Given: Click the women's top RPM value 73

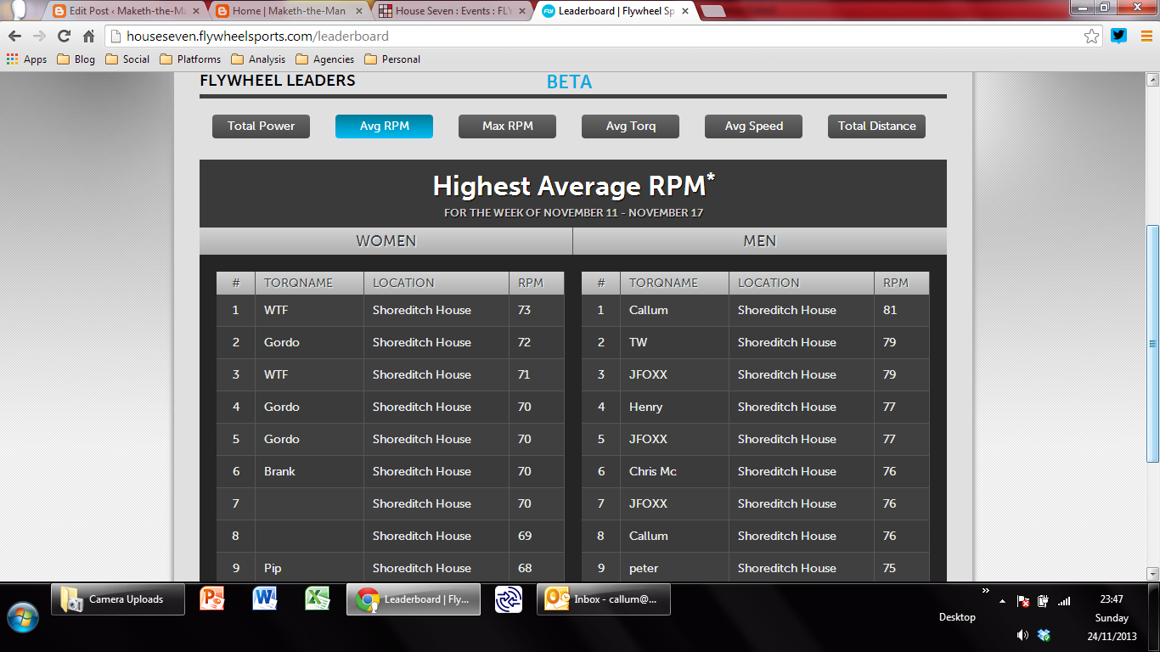Looking at the screenshot, I should click(x=524, y=310).
